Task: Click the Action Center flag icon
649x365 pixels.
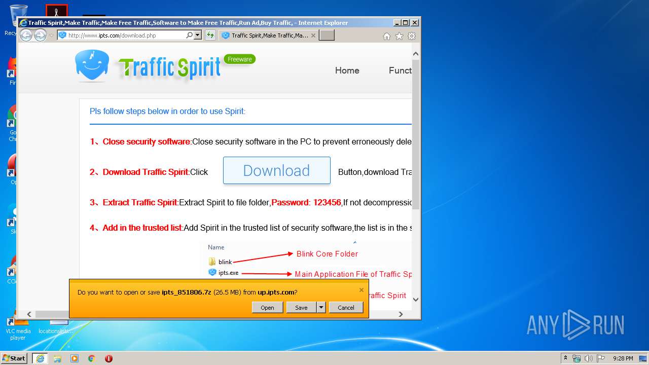Action: (600, 358)
